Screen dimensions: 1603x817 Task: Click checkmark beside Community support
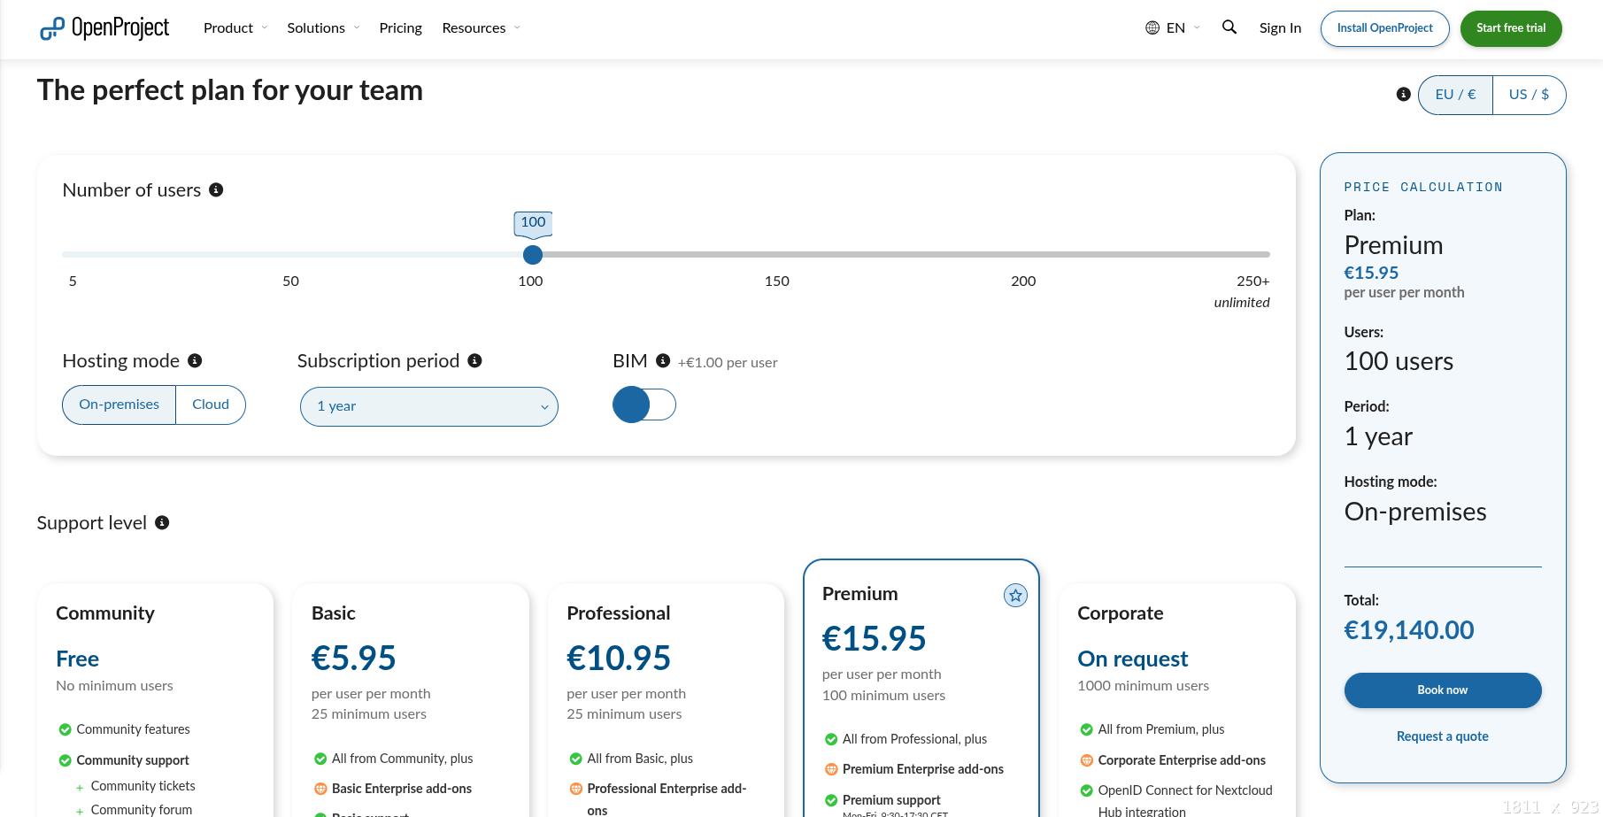tap(65, 760)
